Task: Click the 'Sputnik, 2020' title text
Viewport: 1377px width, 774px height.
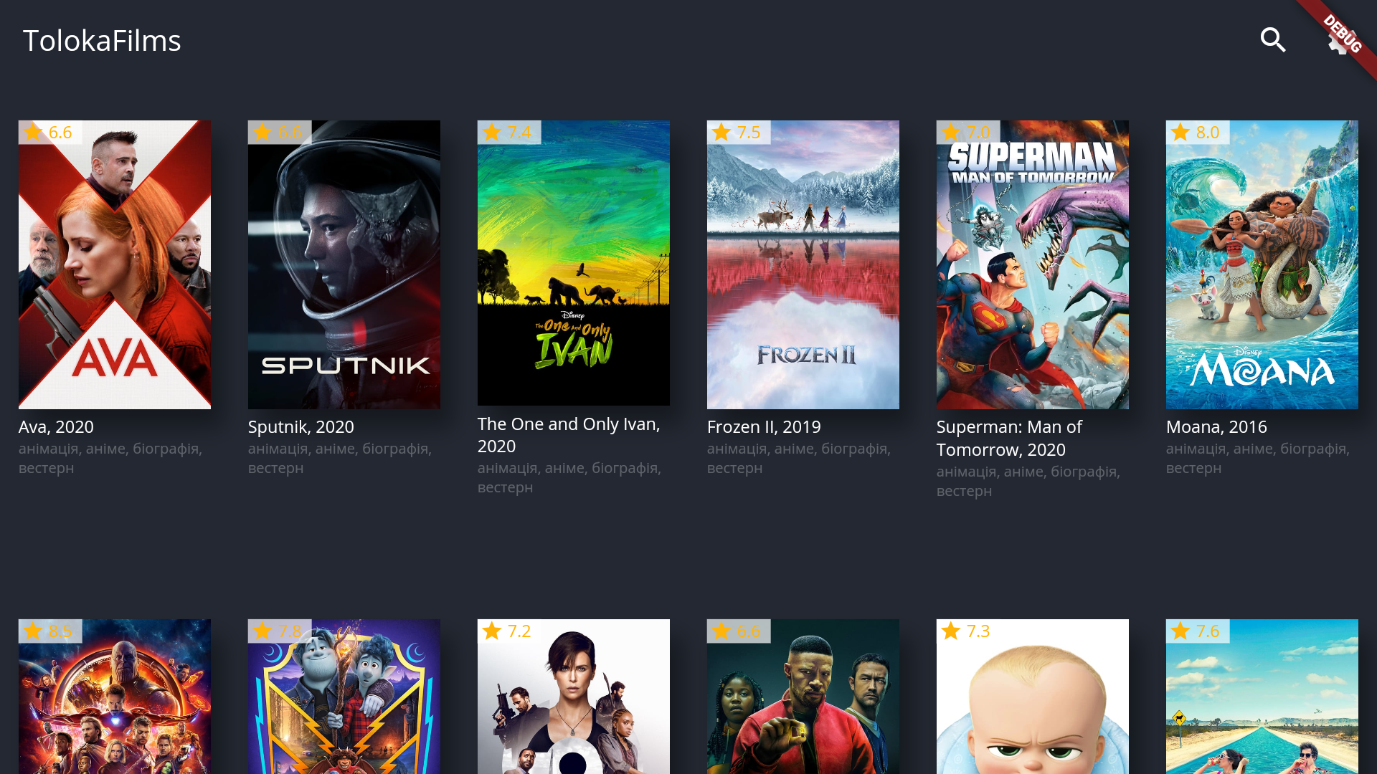Action: coord(301,426)
